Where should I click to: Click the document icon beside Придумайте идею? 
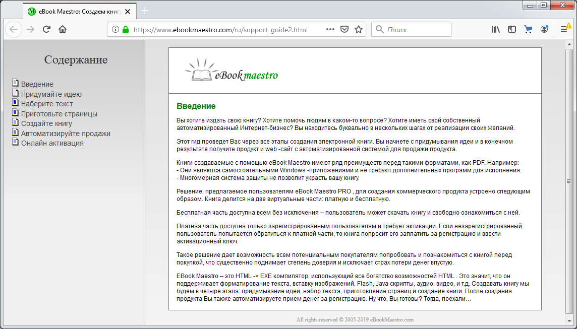(15, 92)
